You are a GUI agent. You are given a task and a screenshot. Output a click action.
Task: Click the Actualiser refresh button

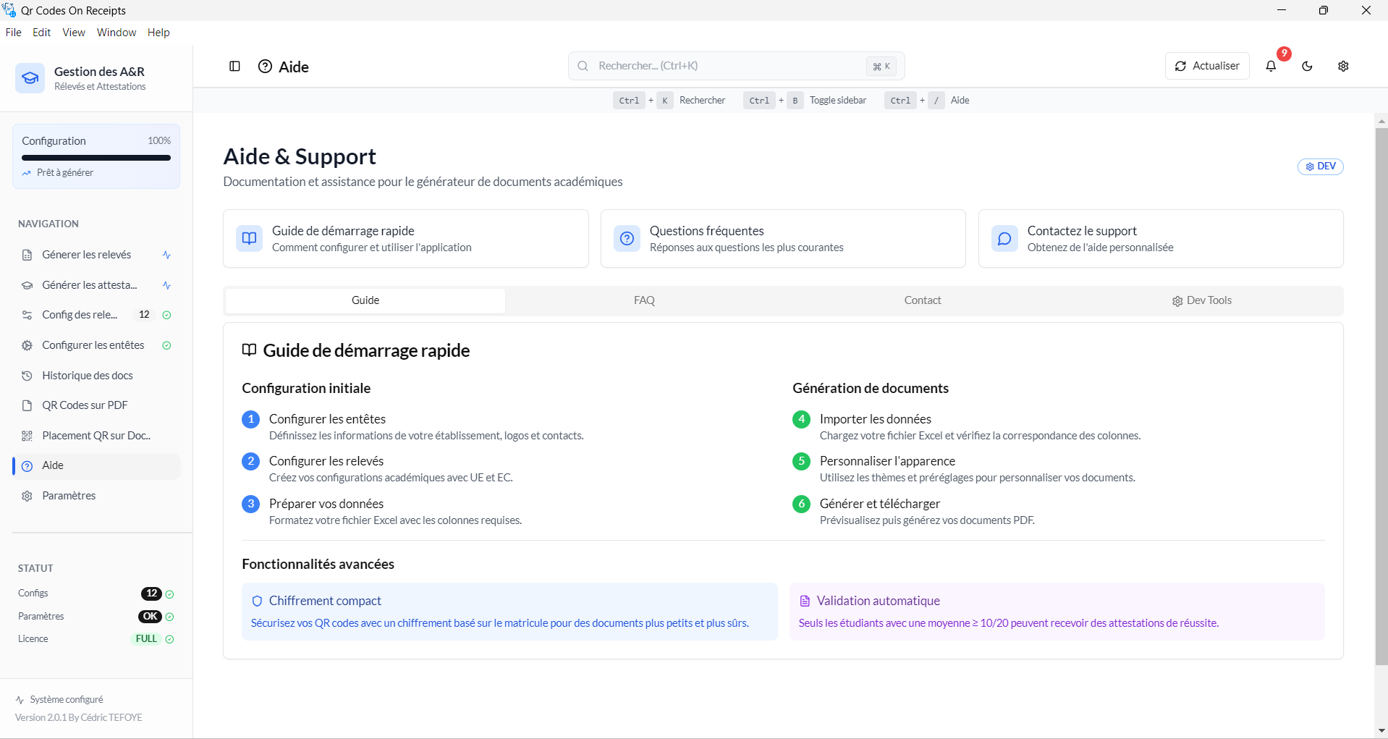[x=1207, y=66]
